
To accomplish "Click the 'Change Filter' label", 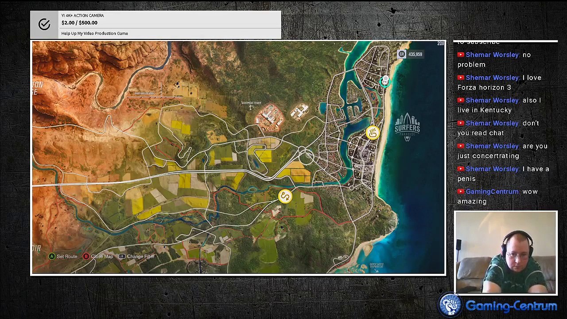I will coord(141,257).
